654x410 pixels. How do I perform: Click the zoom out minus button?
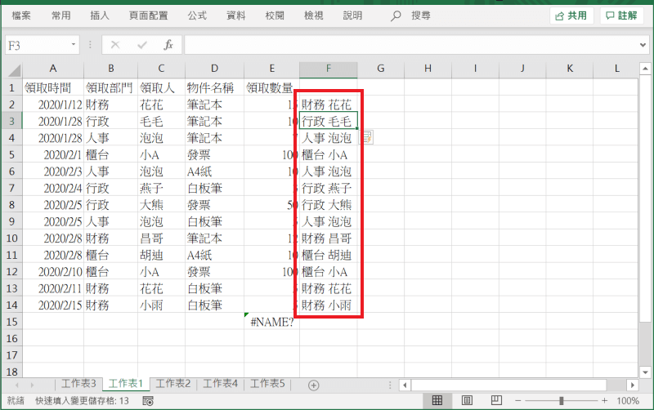[518, 401]
